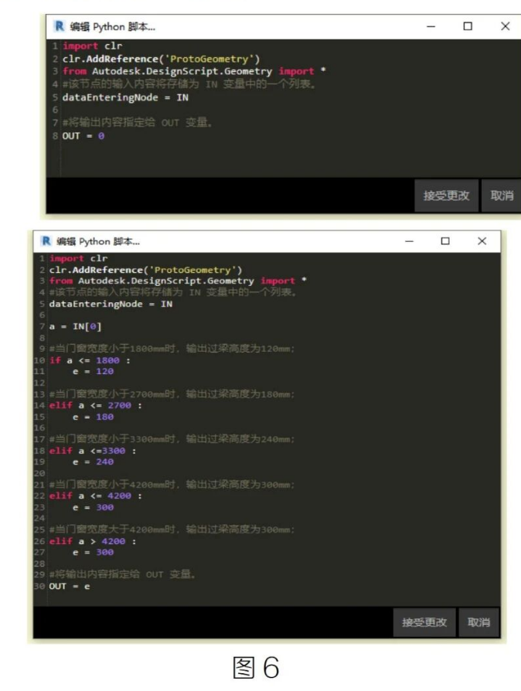Click 'e = 240' line
The width and height of the screenshot is (521, 691).
(x=93, y=462)
